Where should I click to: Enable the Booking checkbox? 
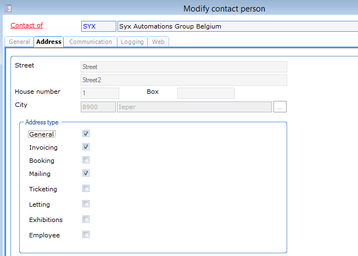coord(86,160)
